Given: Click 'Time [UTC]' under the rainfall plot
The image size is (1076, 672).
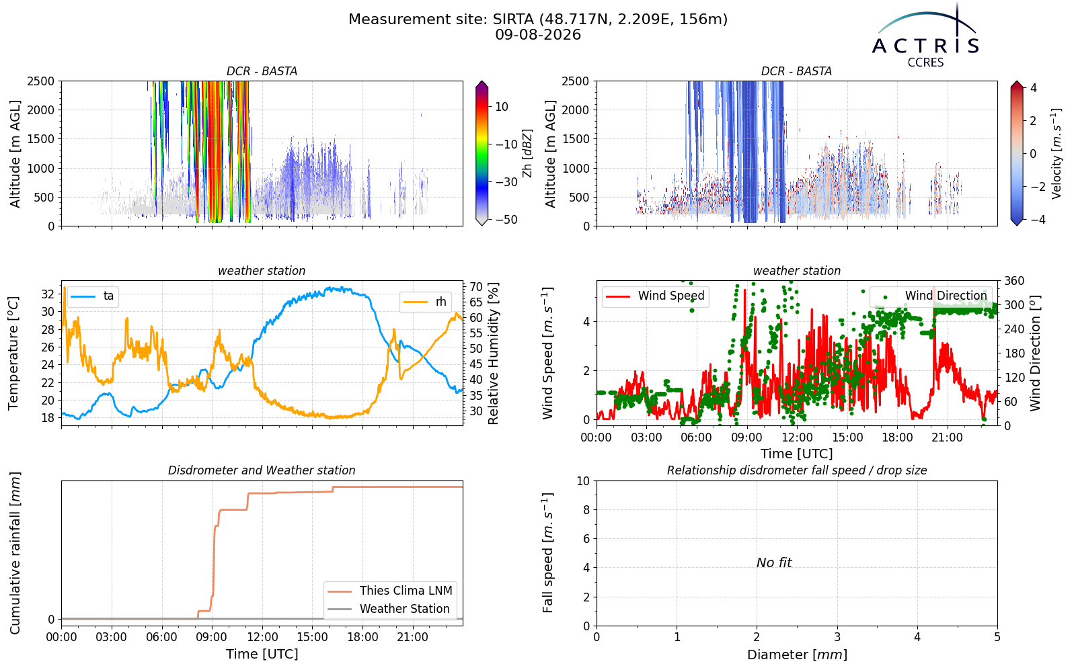Looking at the screenshot, I should pyautogui.click(x=262, y=654).
